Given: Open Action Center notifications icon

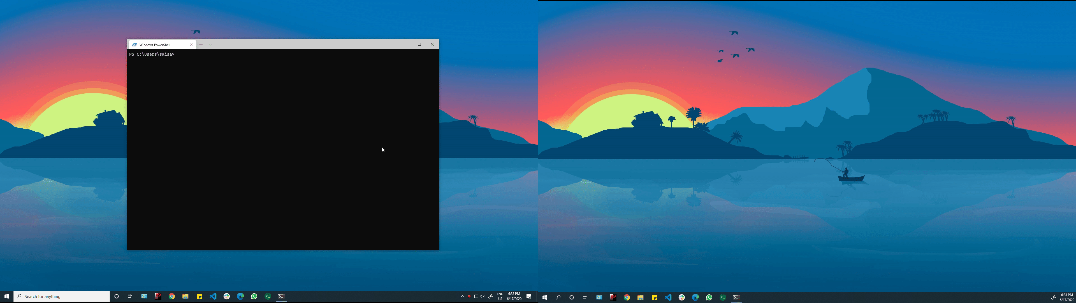Looking at the screenshot, I should click(529, 296).
